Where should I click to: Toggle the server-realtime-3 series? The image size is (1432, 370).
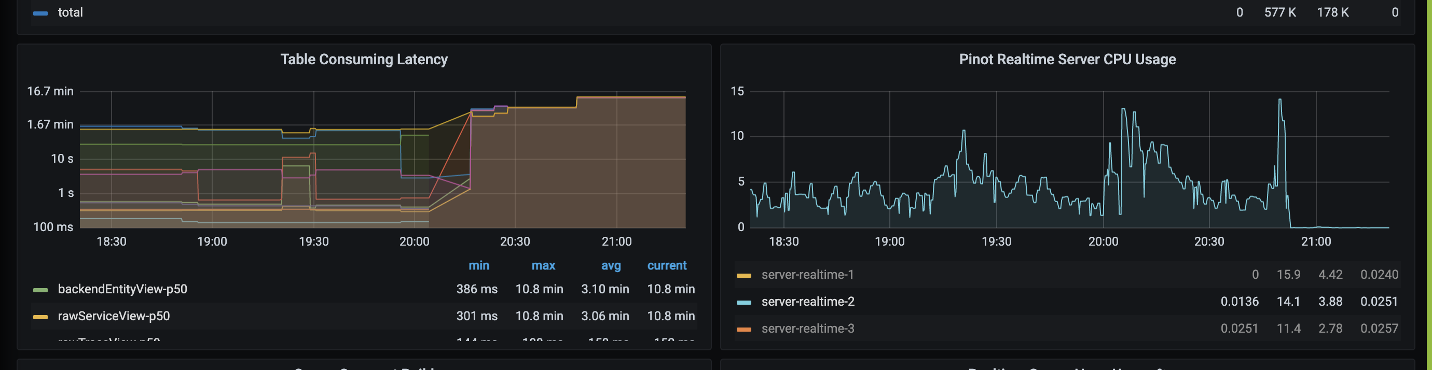tap(808, 329)
